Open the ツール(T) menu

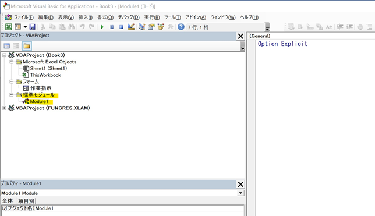(172, 17)
